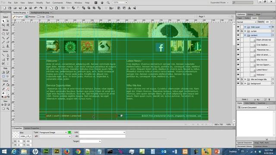Screen dimensions: 276x155
Task: Expand the background layer folder
Action: [245, 84]
